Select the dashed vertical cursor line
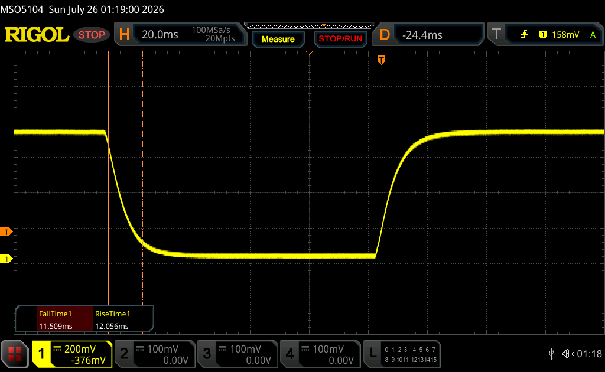 coord(143,177)
